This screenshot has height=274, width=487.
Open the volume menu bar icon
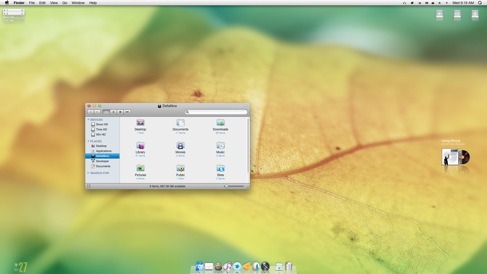tap(447, 3)
